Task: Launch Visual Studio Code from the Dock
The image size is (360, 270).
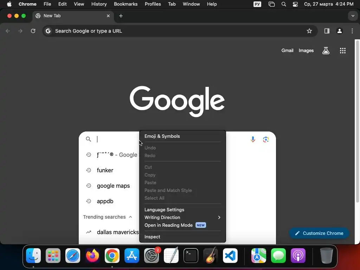Action: (230, 256)
